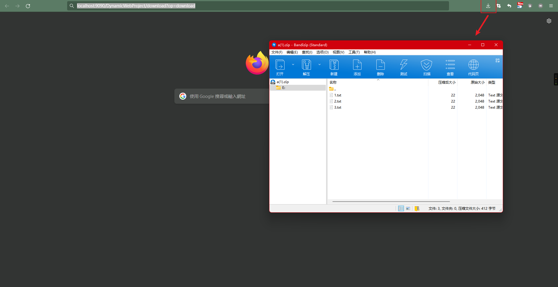
Task: Select file 1.txt in the list
Action: coord(335,95)
